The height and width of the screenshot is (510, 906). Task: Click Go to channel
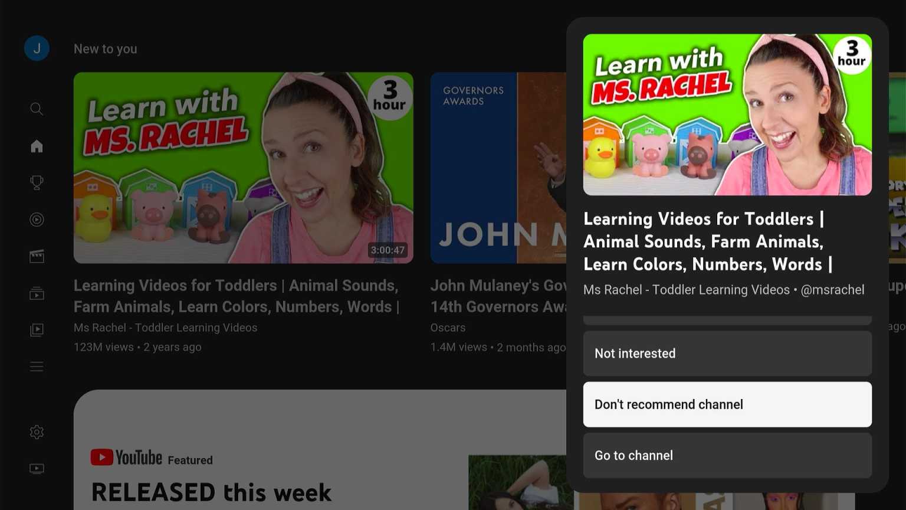[727, 455]
